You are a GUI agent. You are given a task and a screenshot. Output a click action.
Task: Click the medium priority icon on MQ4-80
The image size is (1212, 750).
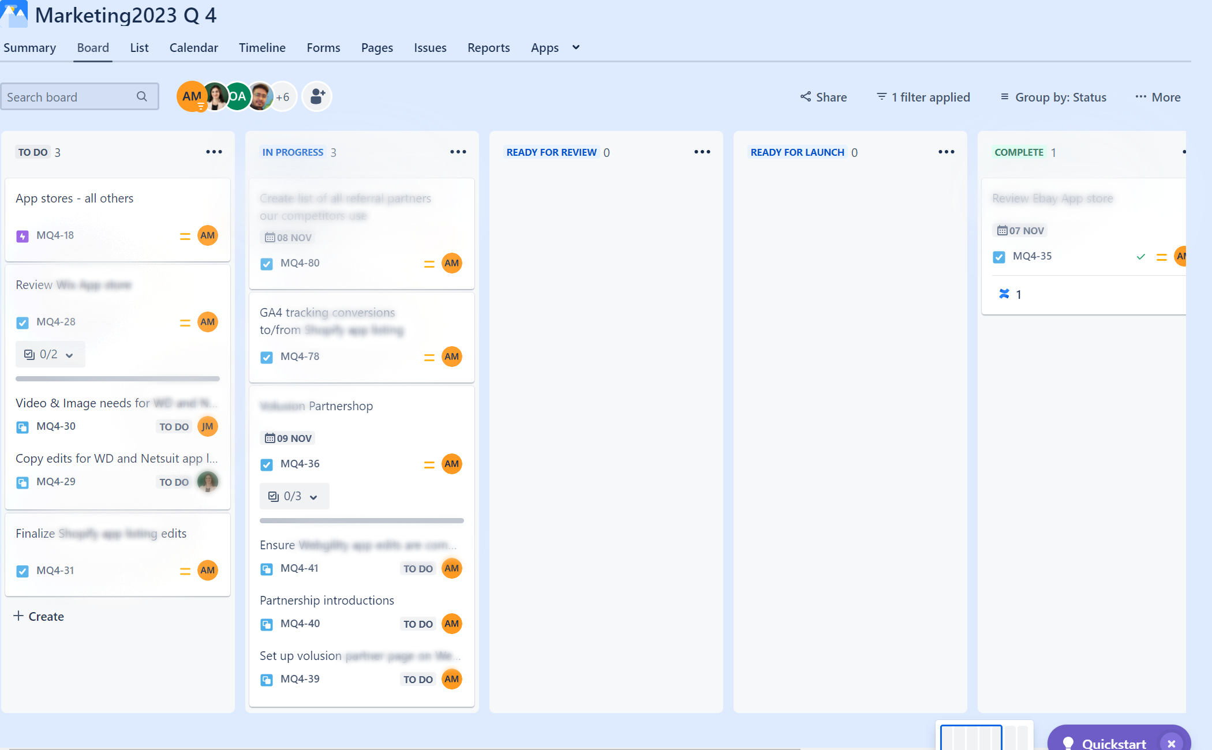(x=429, y=264)
